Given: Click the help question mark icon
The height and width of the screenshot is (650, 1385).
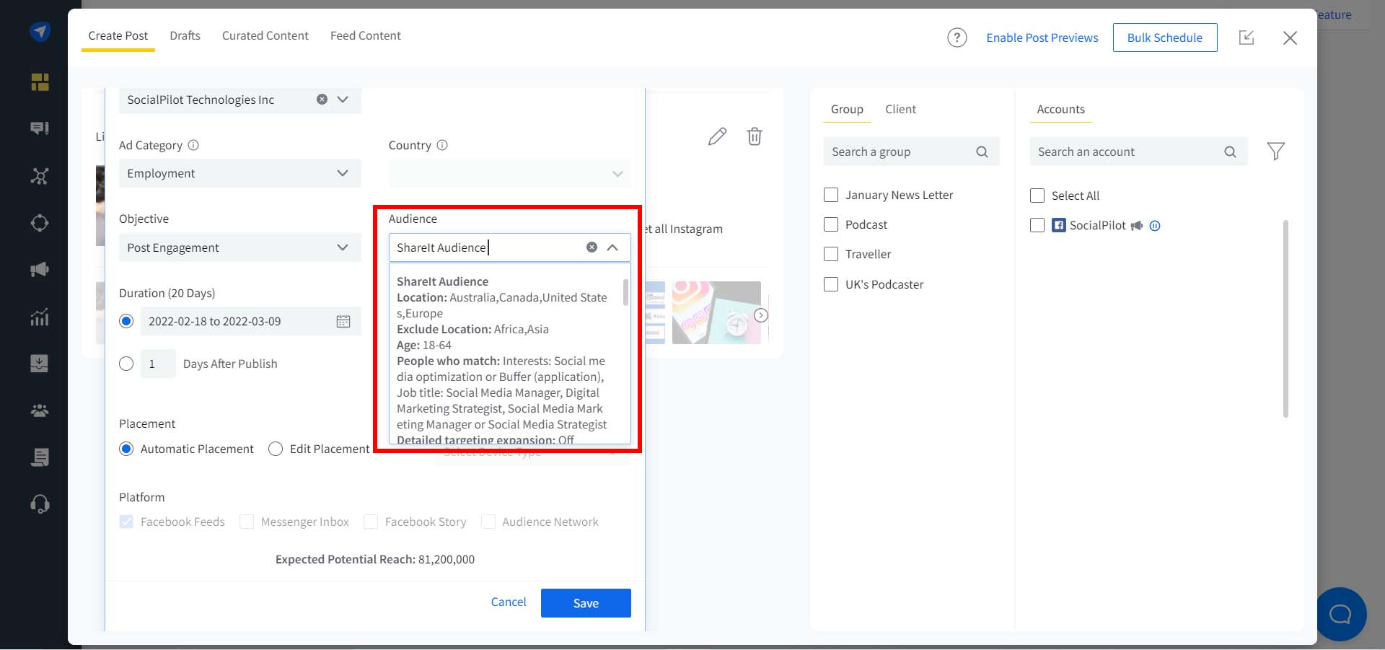Looking at the screenshot, I should point(957,38).
